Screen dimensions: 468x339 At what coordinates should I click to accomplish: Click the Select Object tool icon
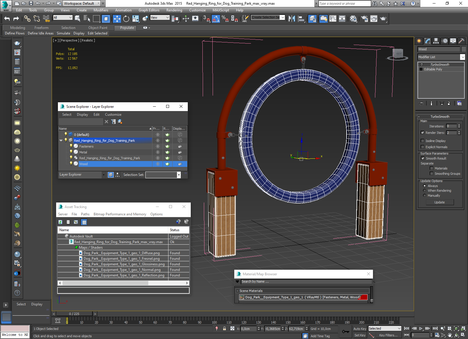tap(78, 19)
